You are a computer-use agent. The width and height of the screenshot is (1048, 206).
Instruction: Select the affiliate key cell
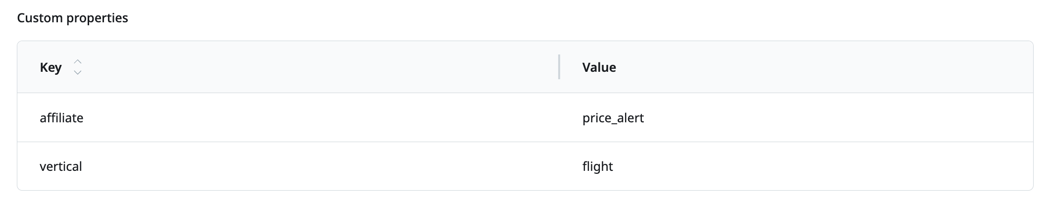click(61, 118)
